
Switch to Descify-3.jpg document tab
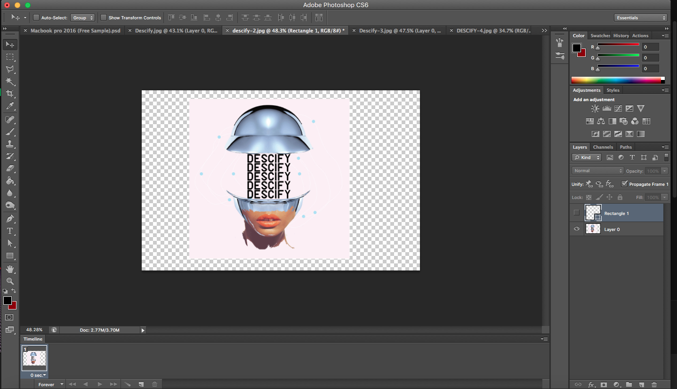coord(400,31)
